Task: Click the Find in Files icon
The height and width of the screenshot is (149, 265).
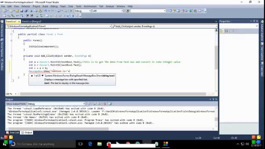Action: tap(128, 11)
